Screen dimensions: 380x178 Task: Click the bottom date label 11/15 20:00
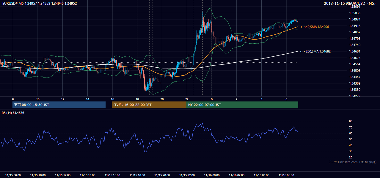[162, 175]
